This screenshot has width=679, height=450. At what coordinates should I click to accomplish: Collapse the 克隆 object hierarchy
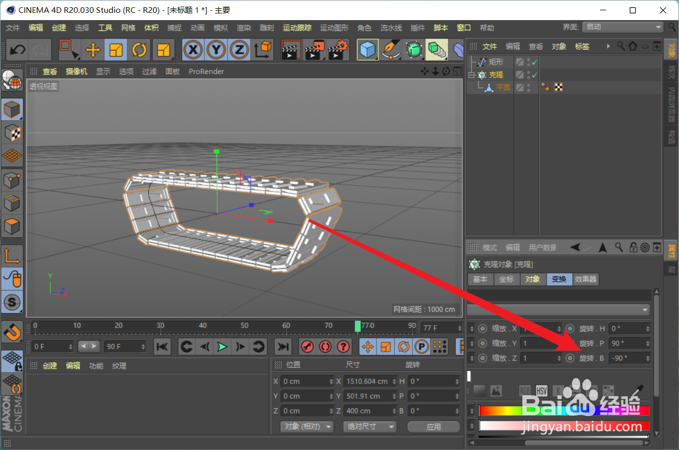tap(471, 75)
